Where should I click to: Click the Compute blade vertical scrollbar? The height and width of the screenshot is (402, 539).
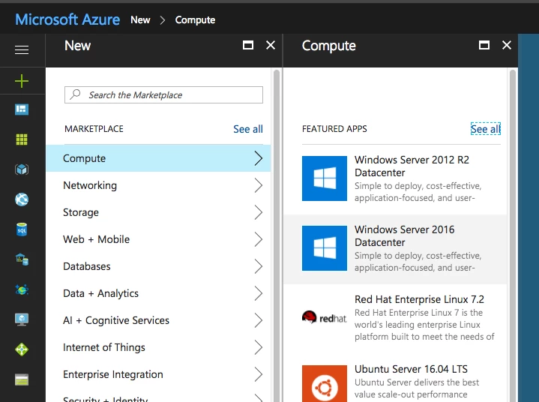(x=513, y=235)
